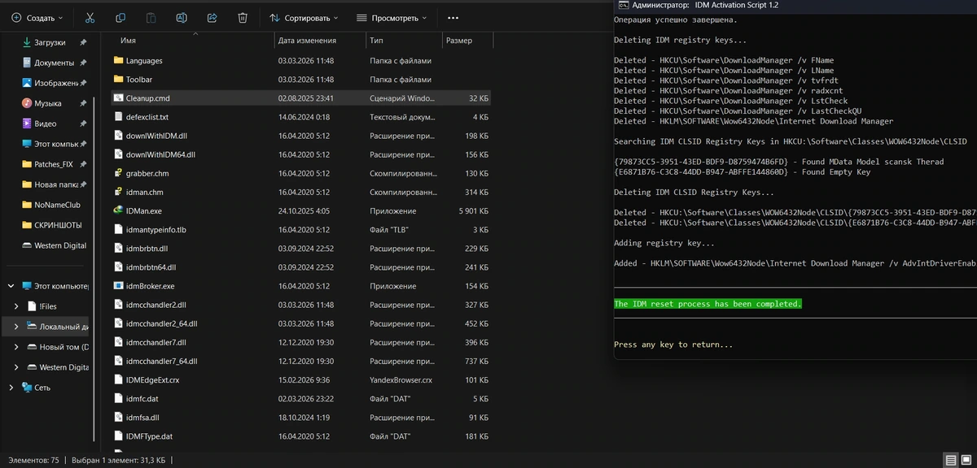Switch to large thumbnails view in status bar

(x=966, y=460)
